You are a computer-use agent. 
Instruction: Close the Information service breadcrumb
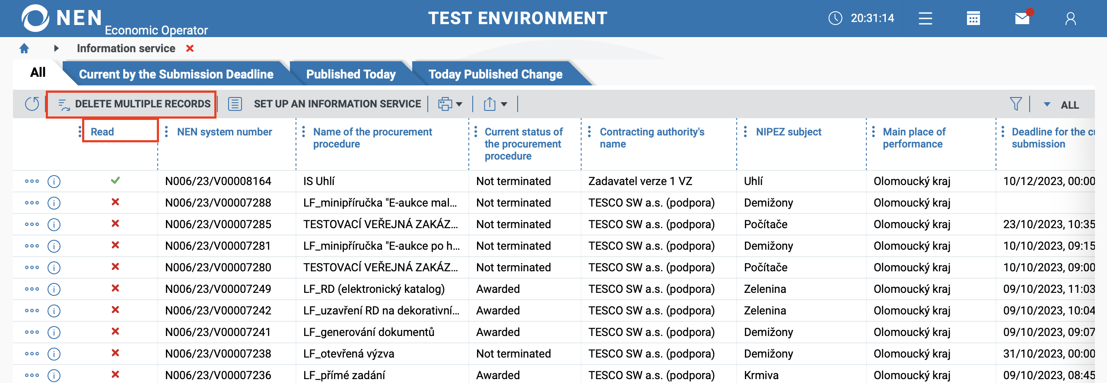[x=190, y=48]
